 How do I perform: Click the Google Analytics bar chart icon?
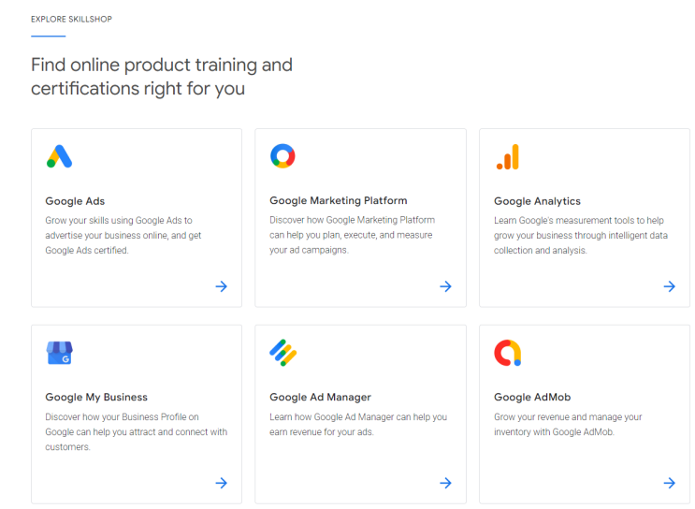pos(507,156)
